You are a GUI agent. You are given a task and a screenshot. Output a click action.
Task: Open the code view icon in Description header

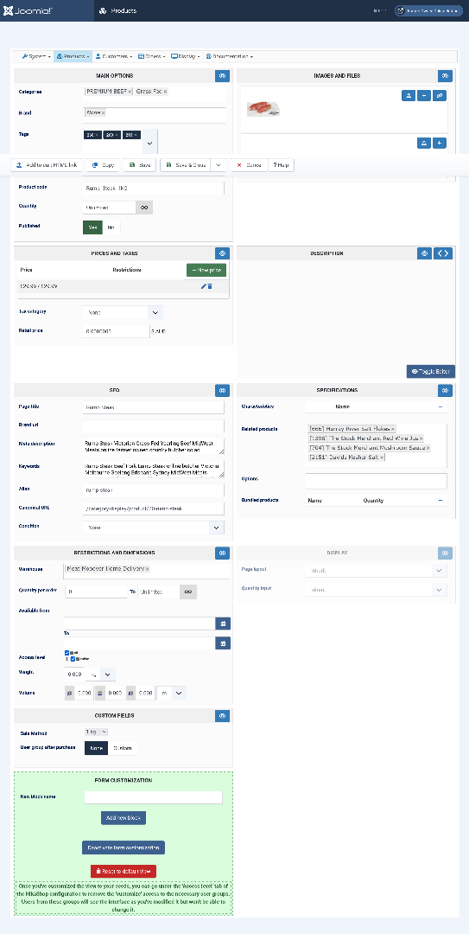click(443, 253)
